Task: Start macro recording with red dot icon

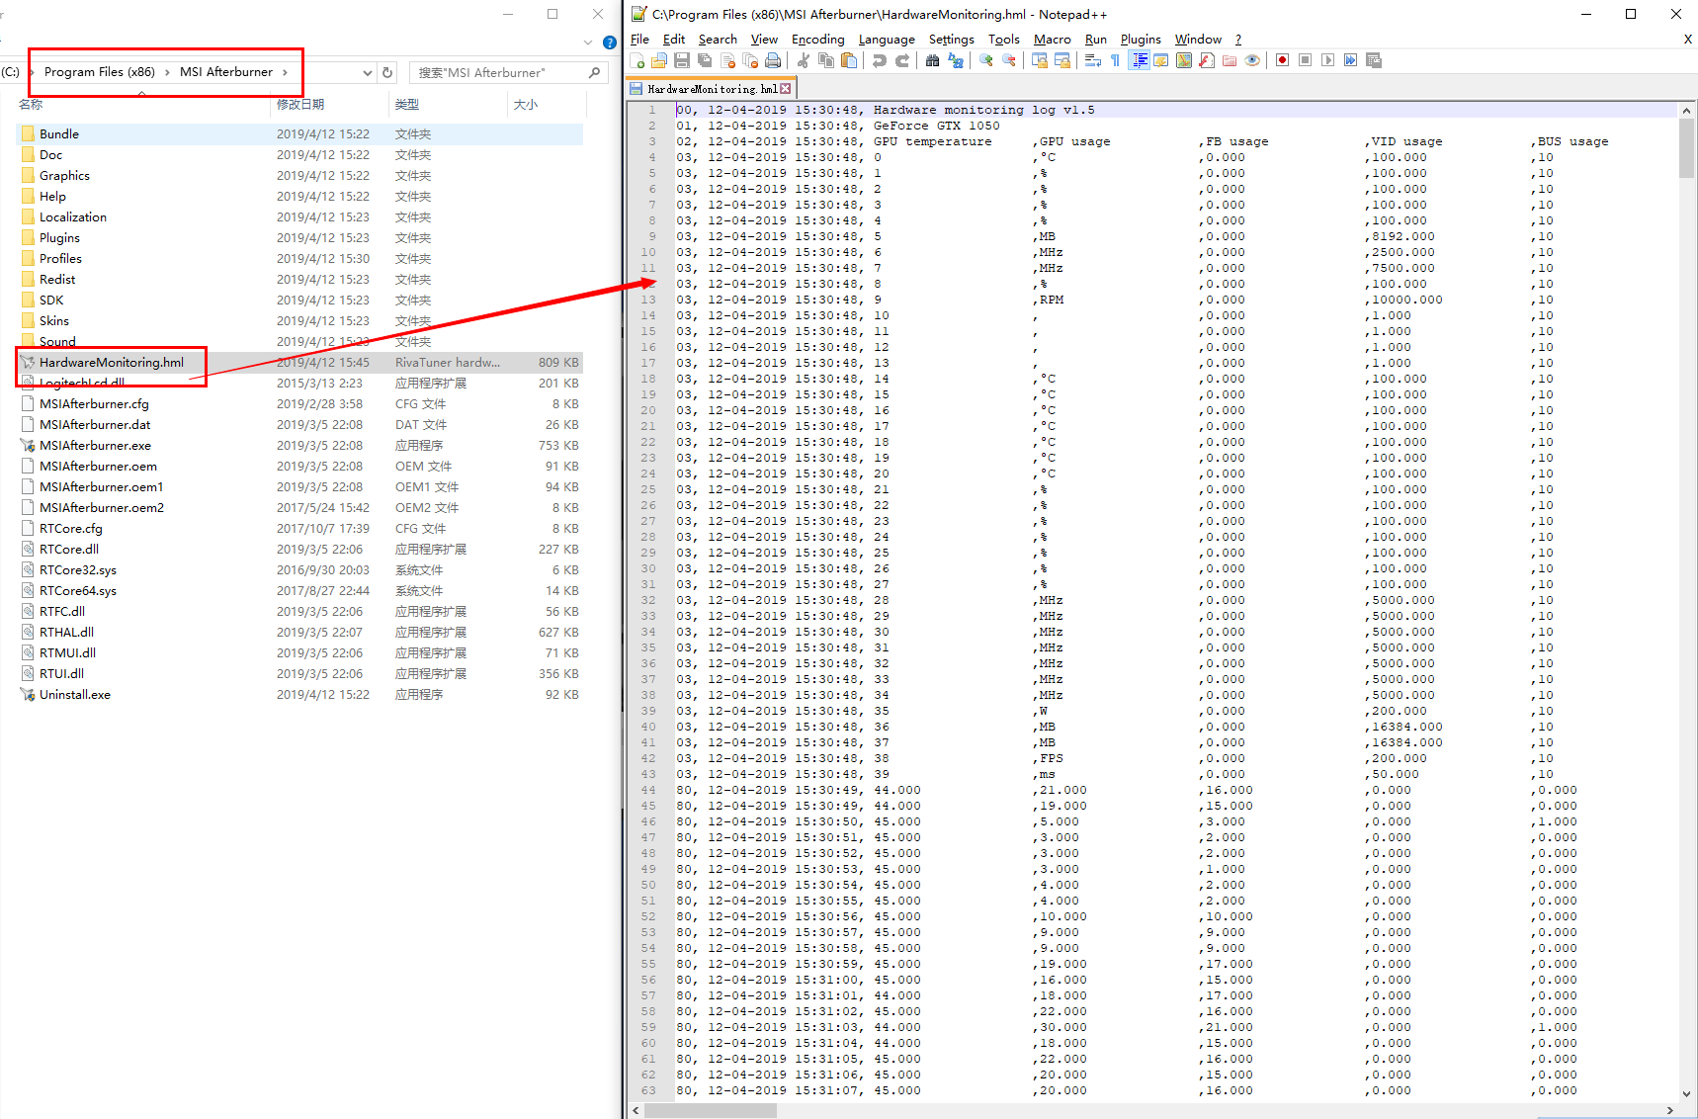Action: pos(1282,60)
